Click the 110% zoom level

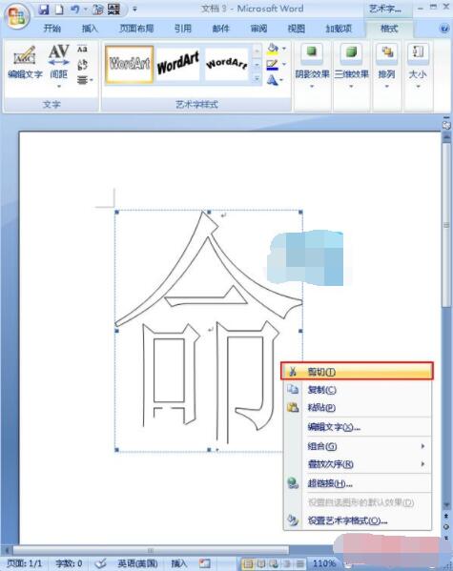click(x=323, y=563)
